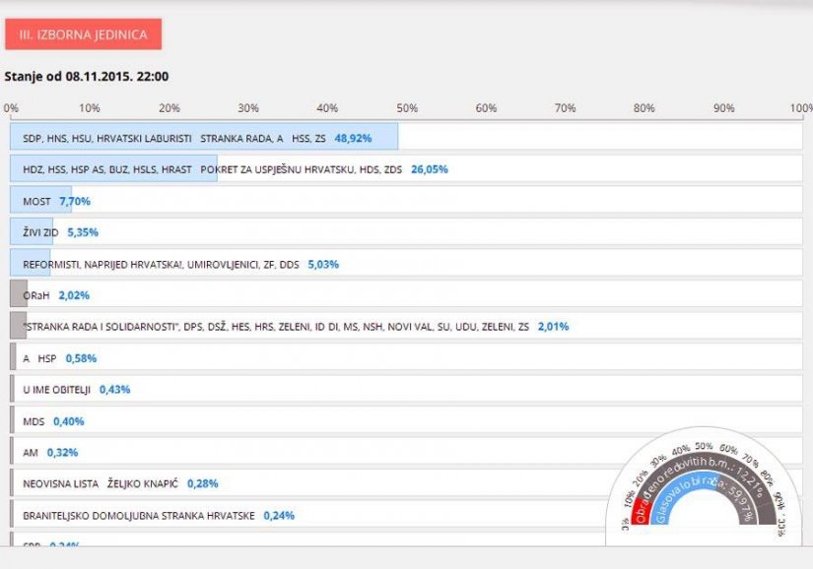
Task: Click the 0,40% result value
Action: click(x=69, y=421)
